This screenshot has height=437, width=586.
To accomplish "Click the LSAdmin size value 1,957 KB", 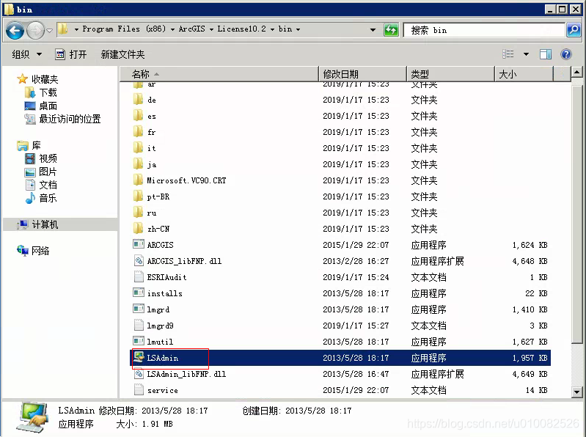I will [530, 358].
